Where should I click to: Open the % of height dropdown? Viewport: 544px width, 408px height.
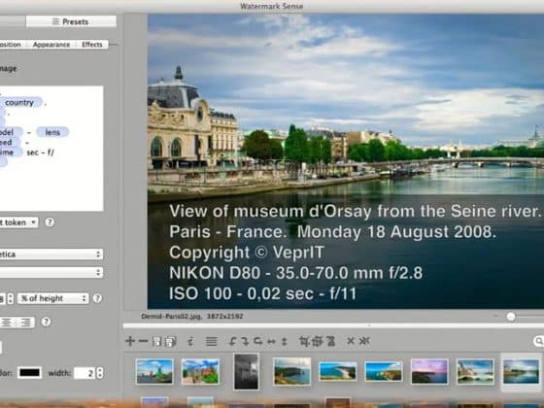coord(53,298)
